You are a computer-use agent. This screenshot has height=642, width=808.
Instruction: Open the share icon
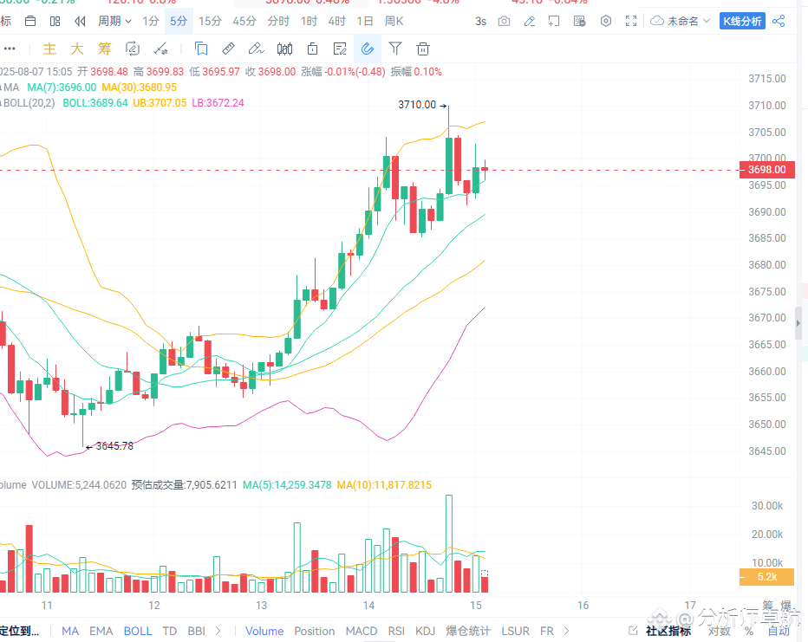[x=779, y=21]
